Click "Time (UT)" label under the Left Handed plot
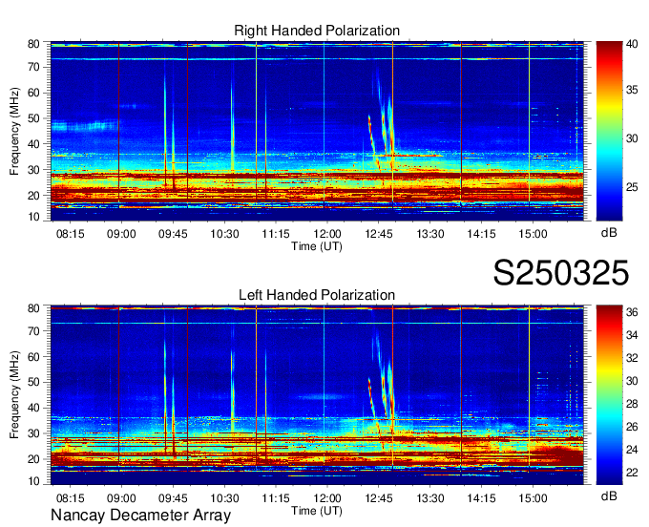This screenshot has height=527, width=649. point(317,511)
